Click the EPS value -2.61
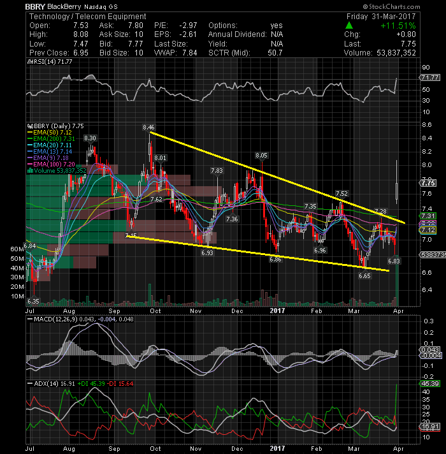The height and width of the screenshot is (454, 446). point(188,34)
